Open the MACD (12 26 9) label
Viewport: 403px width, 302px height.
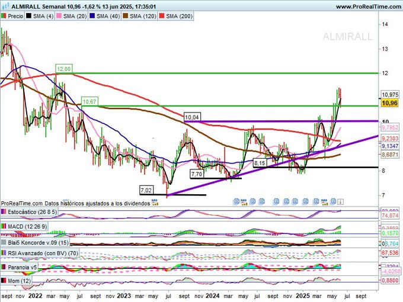tap(27, 226)
